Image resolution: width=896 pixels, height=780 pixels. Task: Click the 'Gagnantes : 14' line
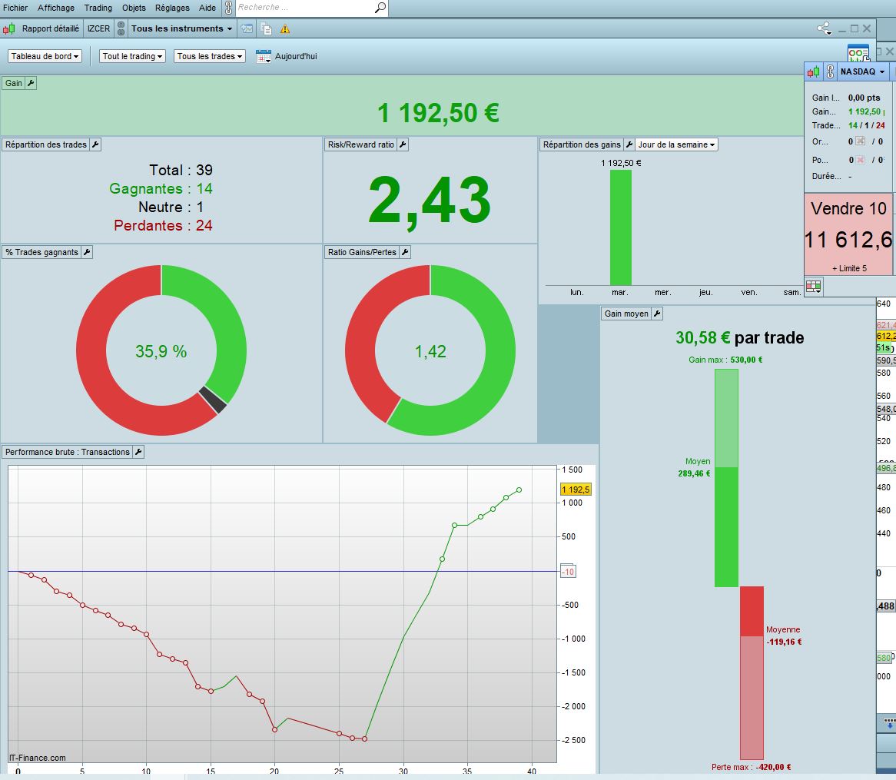pyautogui.click(x=161, y=188)
